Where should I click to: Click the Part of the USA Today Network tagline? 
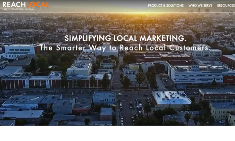tap(18, 9)
